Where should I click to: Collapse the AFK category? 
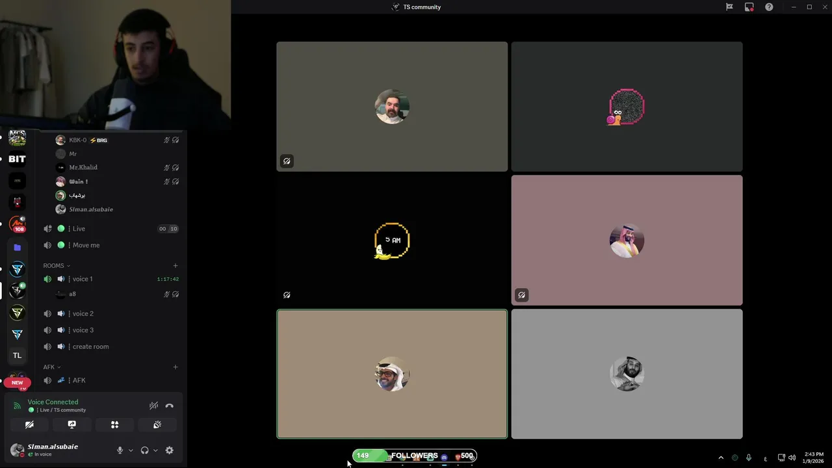coord(51,367)
